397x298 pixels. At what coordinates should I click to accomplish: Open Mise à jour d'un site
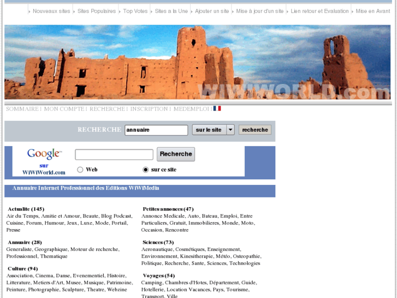(x=260, y=11)
